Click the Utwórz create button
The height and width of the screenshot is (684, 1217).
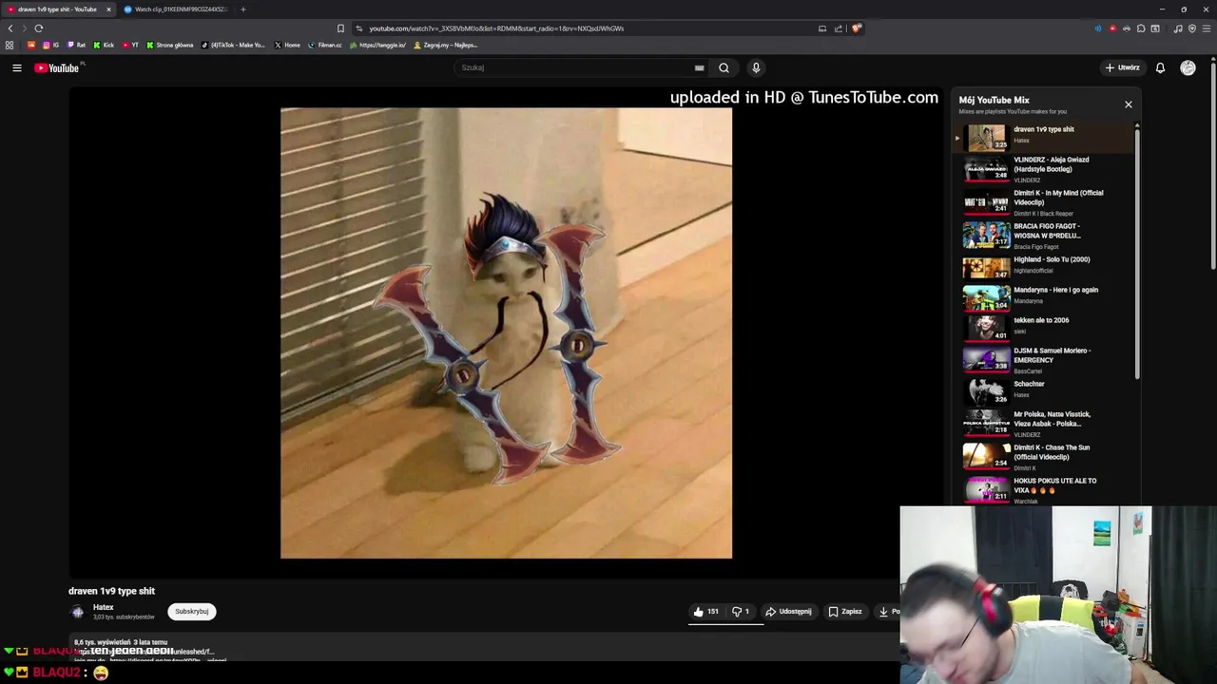[x=1122, y=67]
